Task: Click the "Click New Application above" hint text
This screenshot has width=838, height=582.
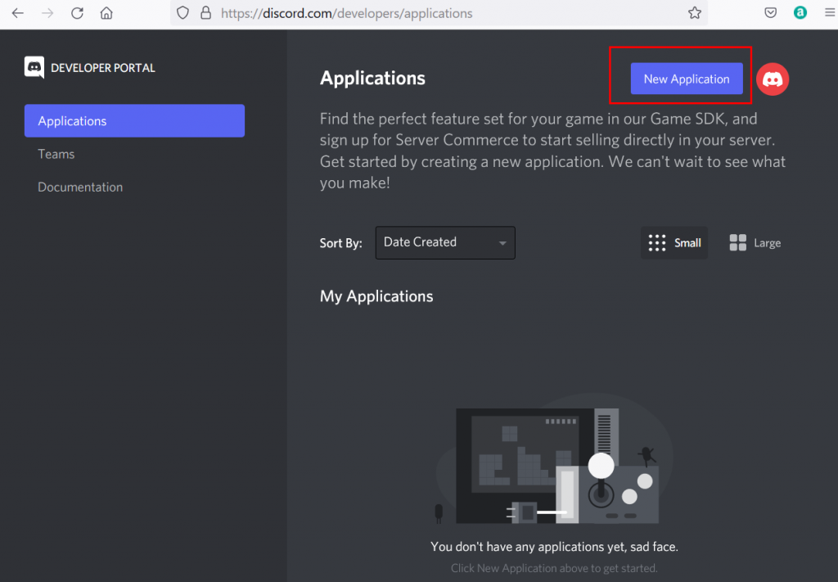Action: (554, 568)
